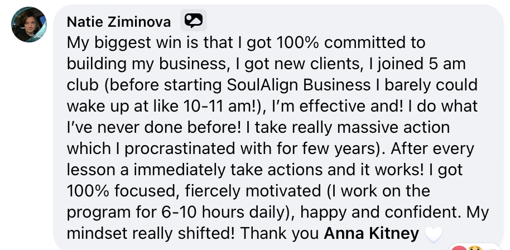The height and width of the screenshot is (250, 510).
Task: Click the 'fiercely motivated' phrase
Action: [253, 191]
